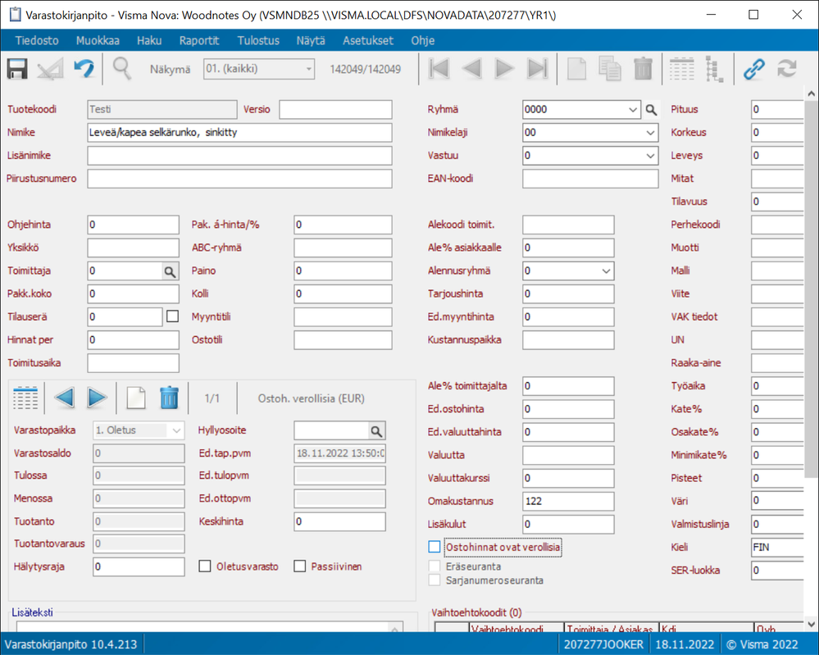The width and height of the screenshot is (819, 655).
Task: Copy the current record
Action: pyautogui.click(x=610, y=69)
